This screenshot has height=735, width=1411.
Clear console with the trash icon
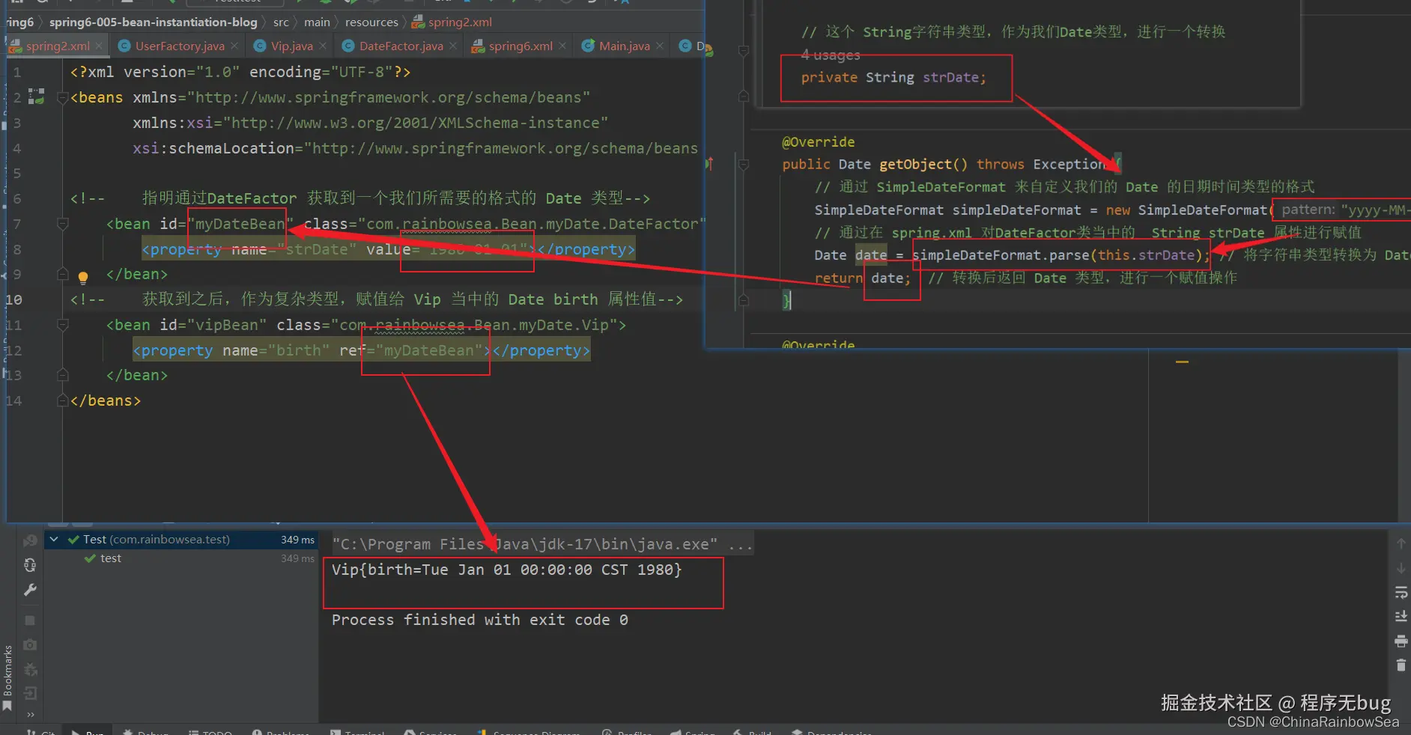coord(1401,665)
